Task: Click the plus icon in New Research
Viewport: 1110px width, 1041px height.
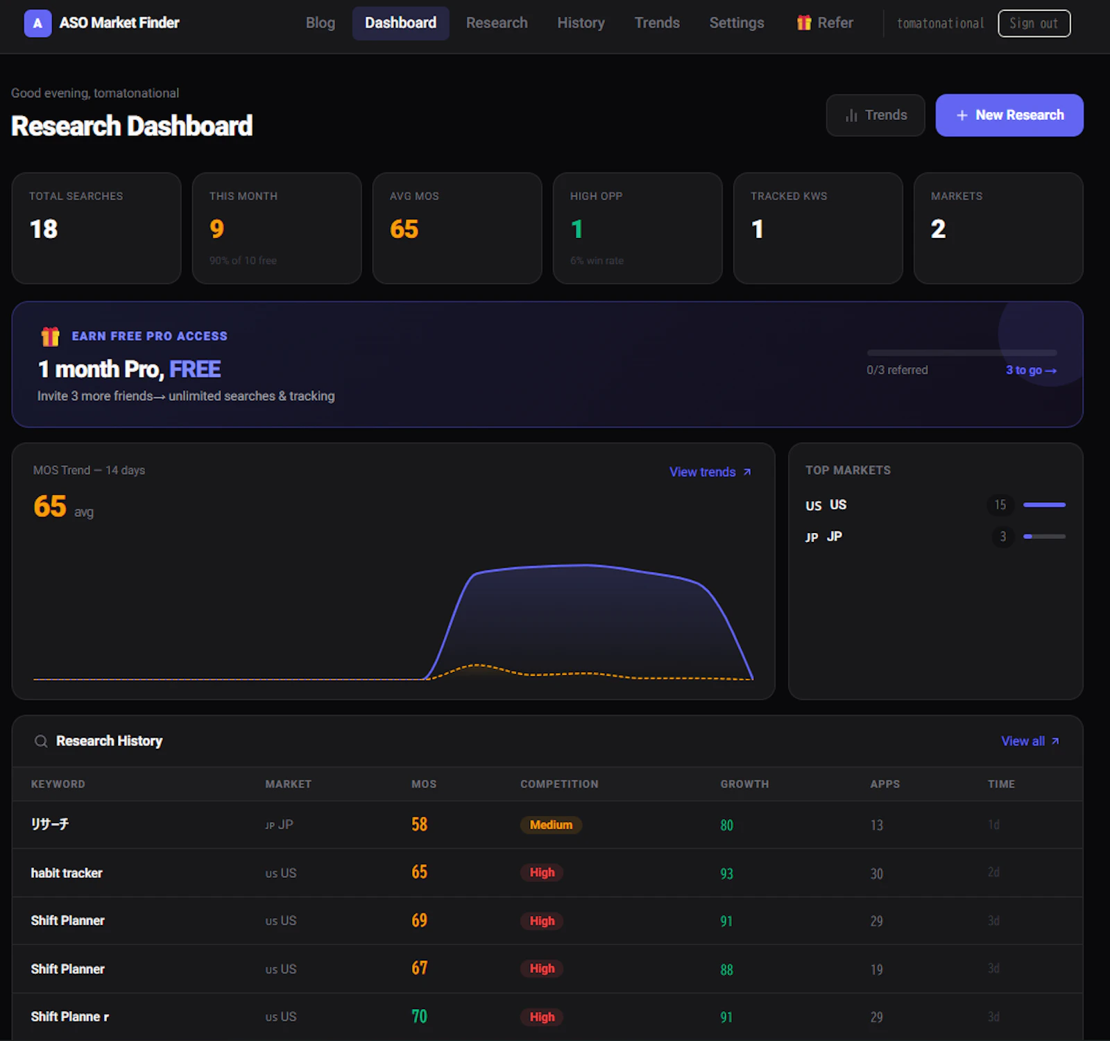Action: point(962,115)
